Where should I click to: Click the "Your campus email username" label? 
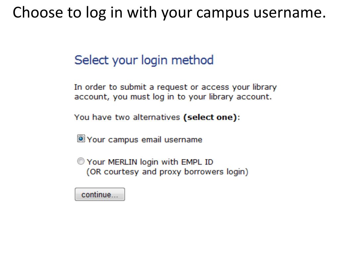pos(144,140)
